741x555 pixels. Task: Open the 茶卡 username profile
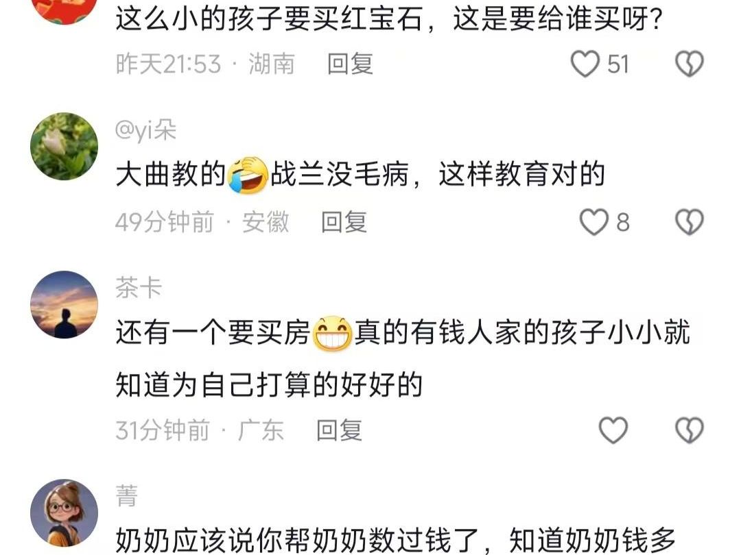coord(139,288)
